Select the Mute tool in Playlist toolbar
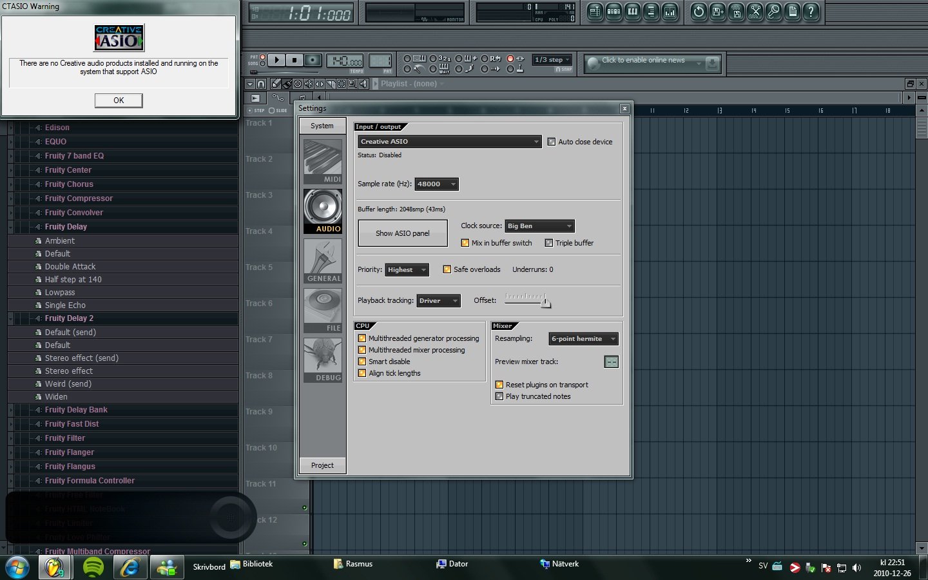 point(309,84)
